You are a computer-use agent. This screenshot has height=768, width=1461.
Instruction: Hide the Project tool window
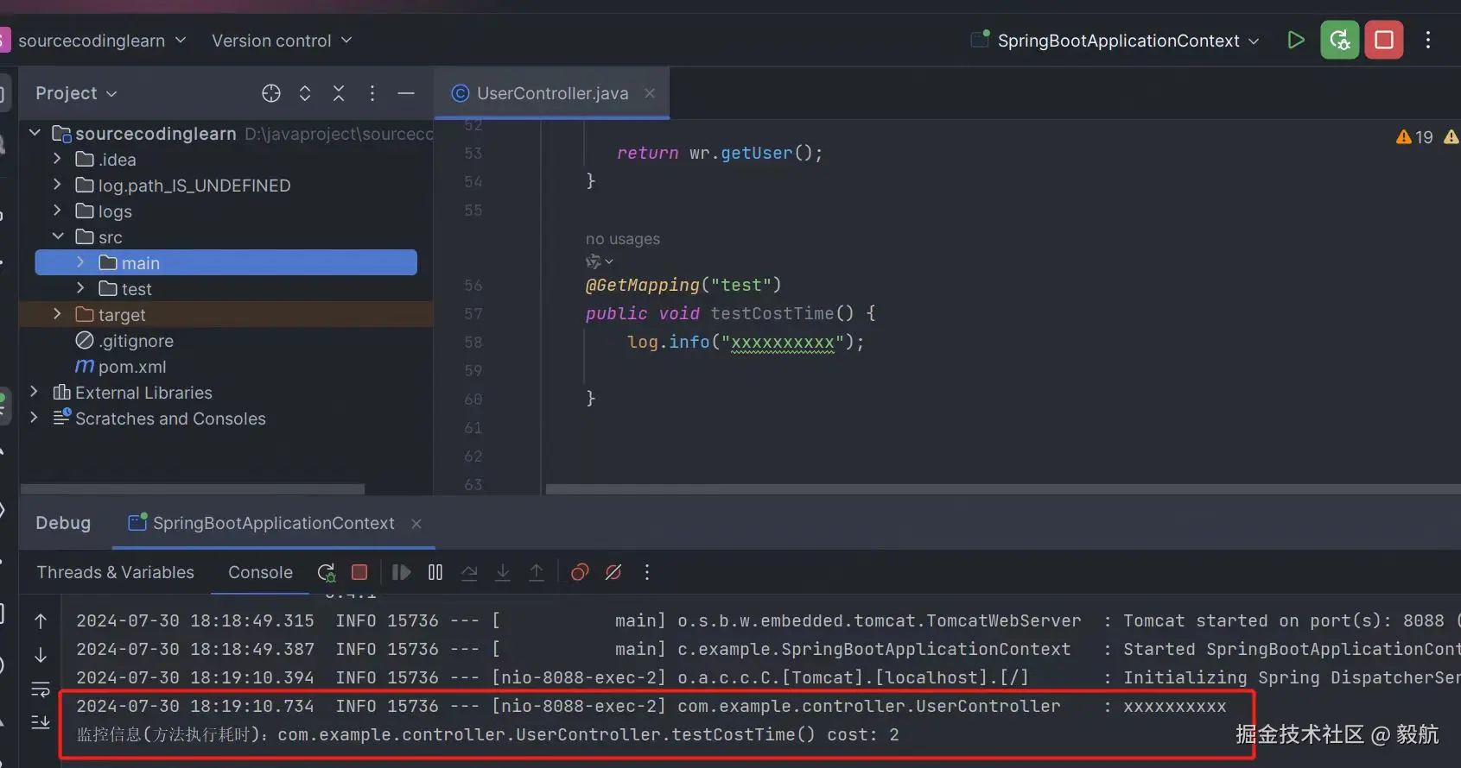(x=406, y=93)
